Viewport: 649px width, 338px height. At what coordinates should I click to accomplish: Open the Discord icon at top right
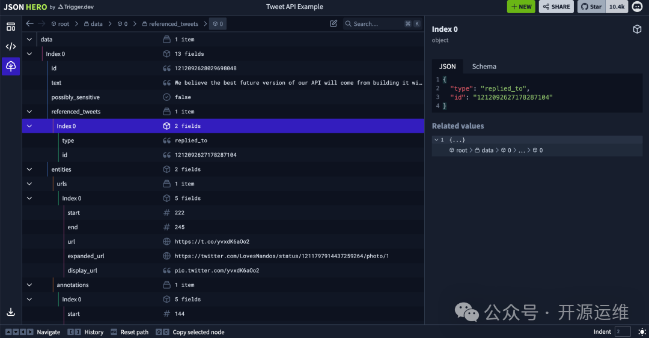(638, 7)
